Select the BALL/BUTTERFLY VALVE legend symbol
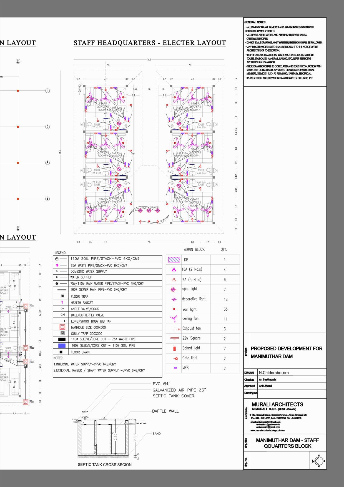This screenshot has height=487, width=344. pos(62,315)
